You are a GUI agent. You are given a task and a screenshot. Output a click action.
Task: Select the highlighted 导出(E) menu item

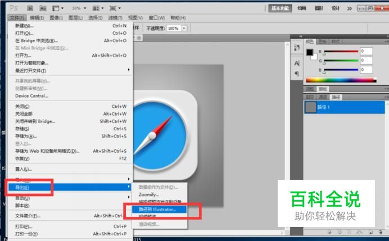pyautogui.click(x=70, y=187)
